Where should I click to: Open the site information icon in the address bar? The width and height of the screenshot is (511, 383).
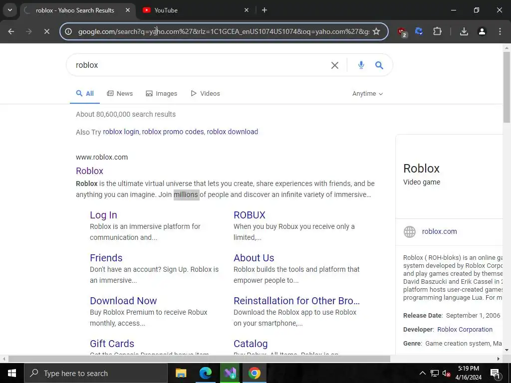pos(68,31)
